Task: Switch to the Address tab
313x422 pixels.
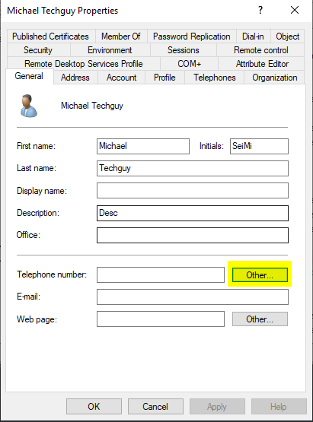Action: 75,78
